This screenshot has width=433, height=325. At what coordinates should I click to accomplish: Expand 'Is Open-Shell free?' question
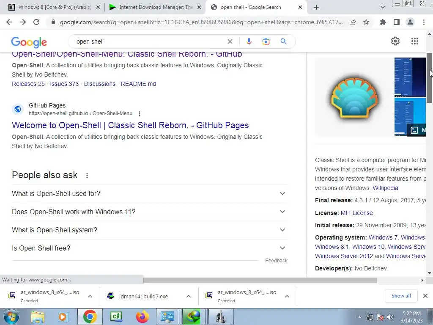(150, 248)
